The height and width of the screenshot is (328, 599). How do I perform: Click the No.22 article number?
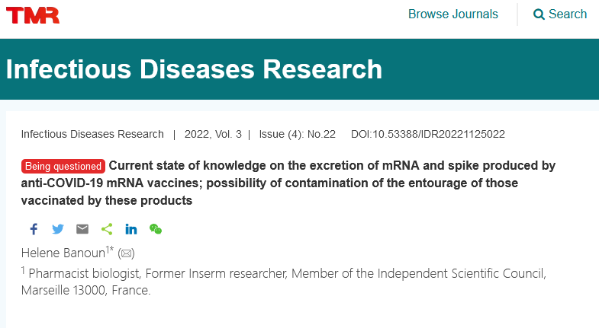click(x=321, y=134)
